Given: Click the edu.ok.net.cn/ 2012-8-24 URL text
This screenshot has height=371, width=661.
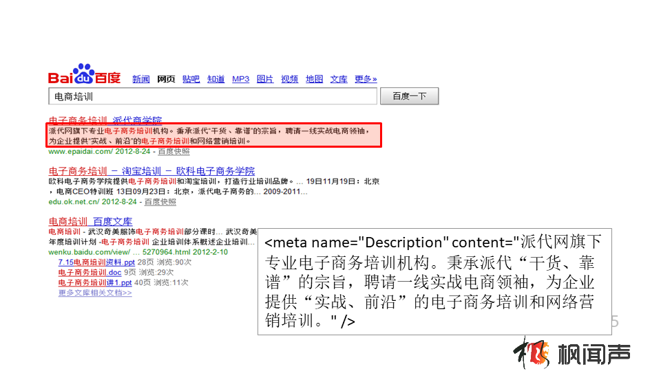Looking at the screenshot, I should 92,202.
